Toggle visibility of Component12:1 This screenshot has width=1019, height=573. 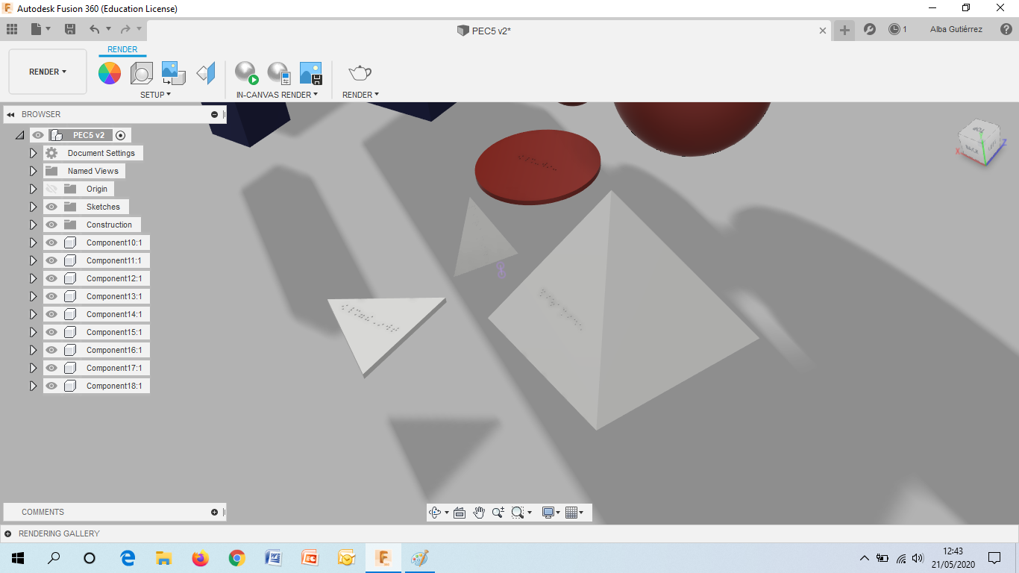(51, 278)
